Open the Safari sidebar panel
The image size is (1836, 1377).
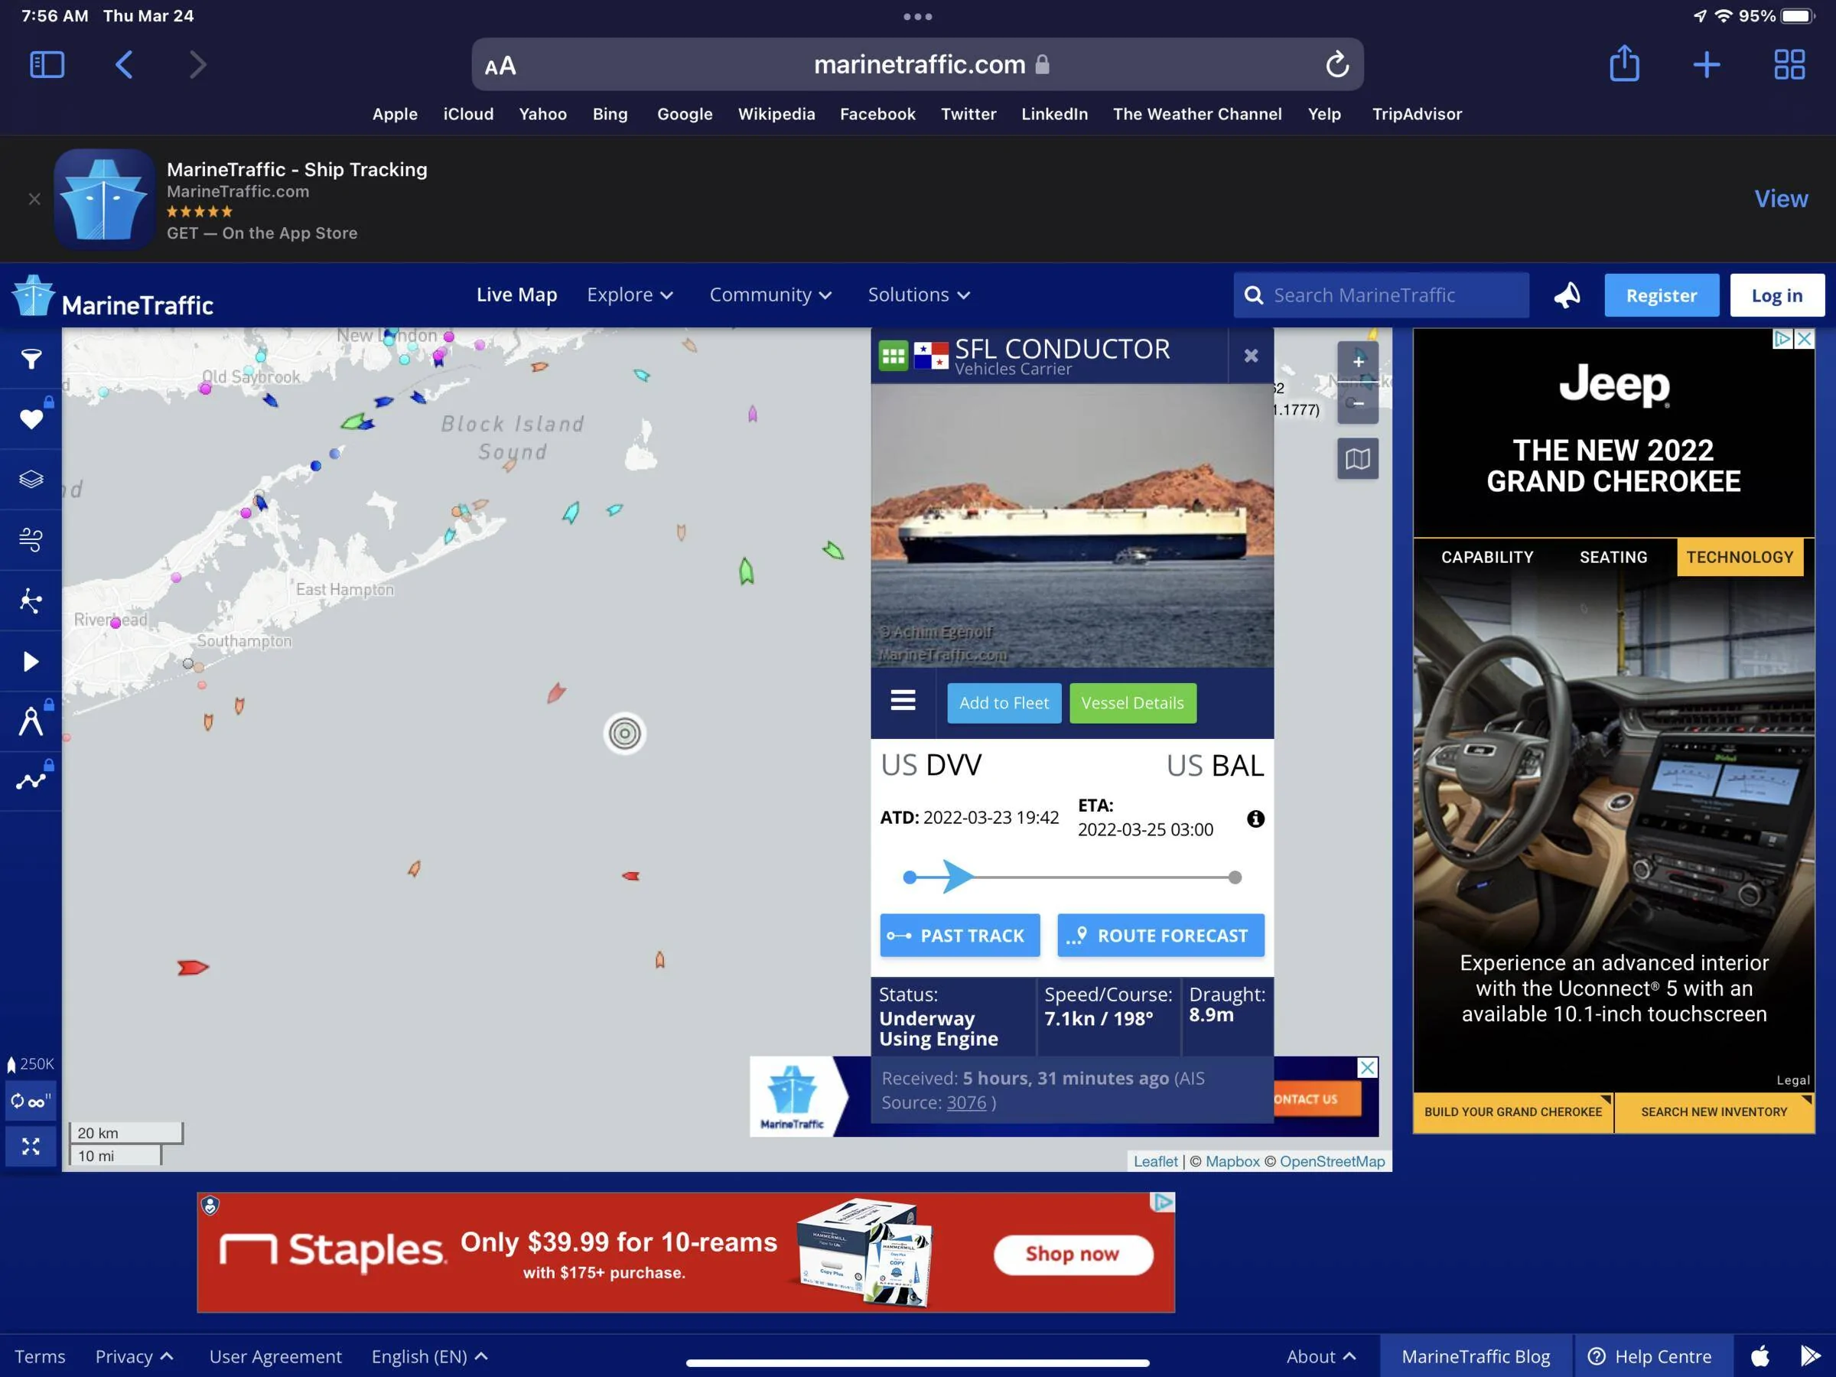(47, 65)
